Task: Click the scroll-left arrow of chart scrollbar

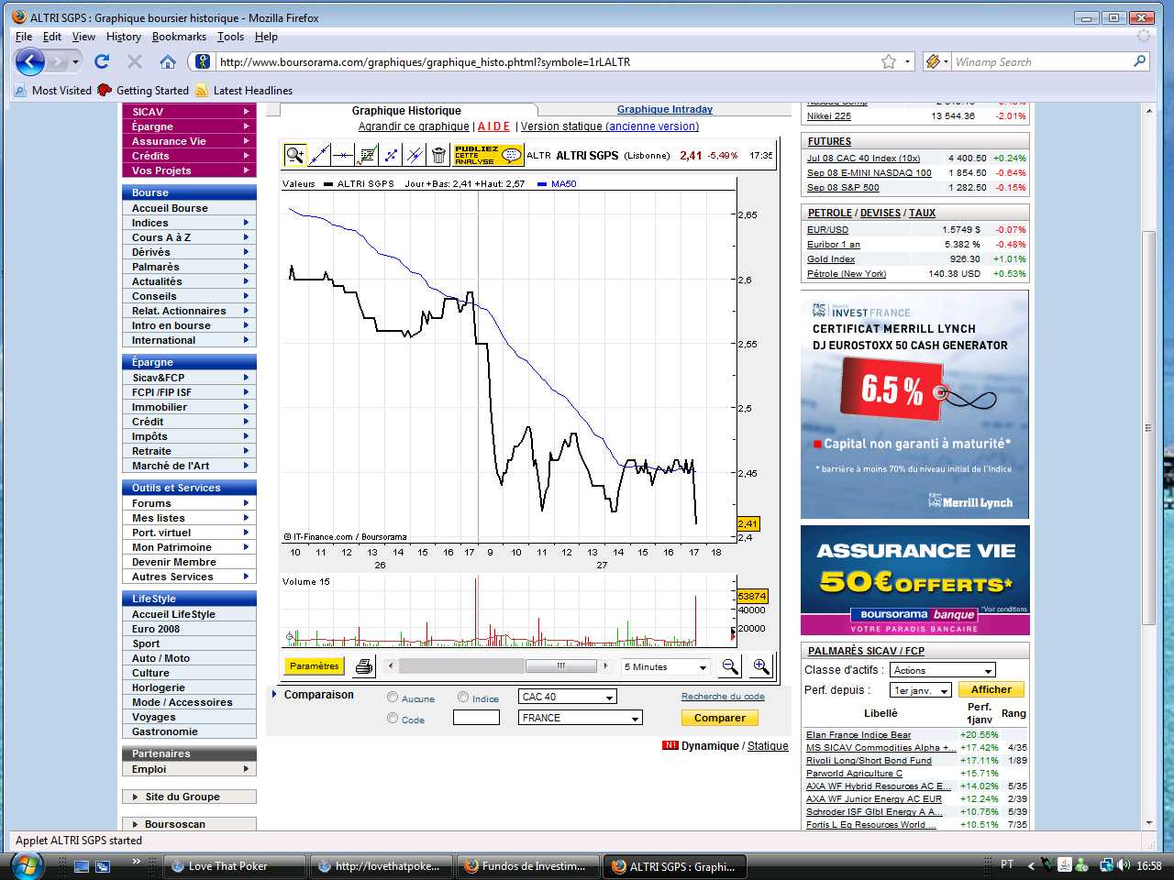Action: [x=391, y=666]
